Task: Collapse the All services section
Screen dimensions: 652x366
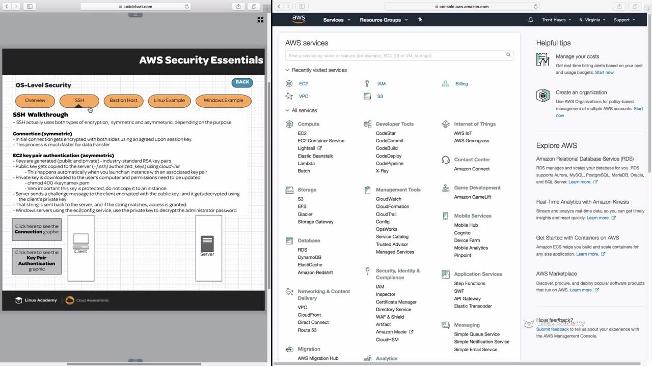Action: click(x=301, y=110)
